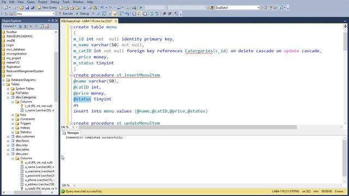Cancel the executing query with the stop icon
Screen dimensions: 349x196
point(93,14)
